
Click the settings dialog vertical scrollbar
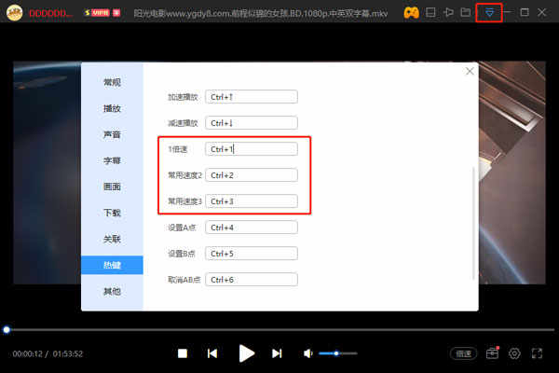pos(473,223)
